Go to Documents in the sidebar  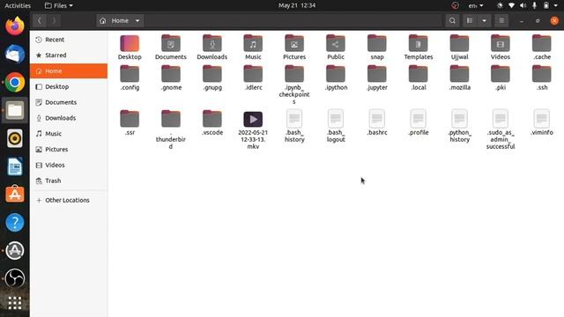click(x=69, y=102)
